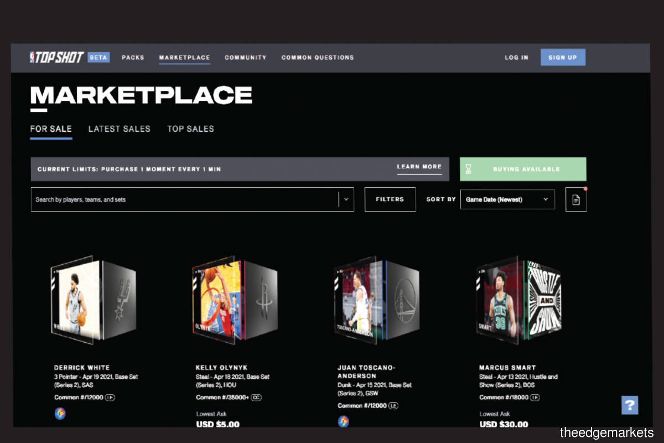Image resolution: width=664 pixels, height=443 pixels.
Task: Click the CC tag on Kelly Olynyk
Action: [256, 398]
